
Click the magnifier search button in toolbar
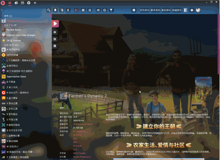click(49, 10)
